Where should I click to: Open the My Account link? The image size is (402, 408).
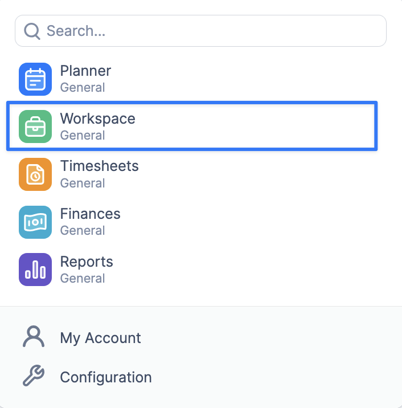point(100,338)
